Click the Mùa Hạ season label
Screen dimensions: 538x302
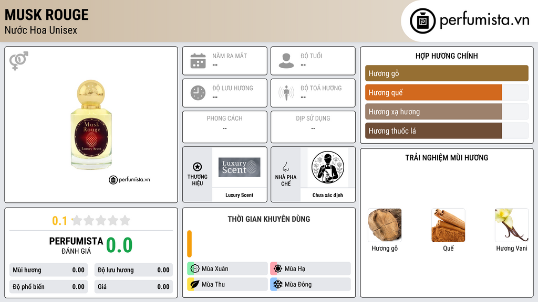coord(295,269)
